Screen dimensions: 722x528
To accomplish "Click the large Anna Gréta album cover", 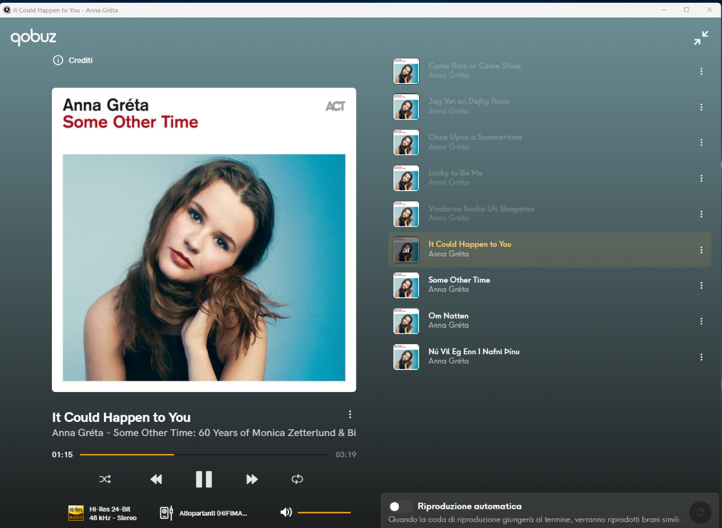I will pyautogui.click(x=204, y=240).
